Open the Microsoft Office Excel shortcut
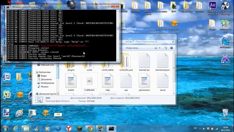The image size is (234, 132). tap(7, 98)
